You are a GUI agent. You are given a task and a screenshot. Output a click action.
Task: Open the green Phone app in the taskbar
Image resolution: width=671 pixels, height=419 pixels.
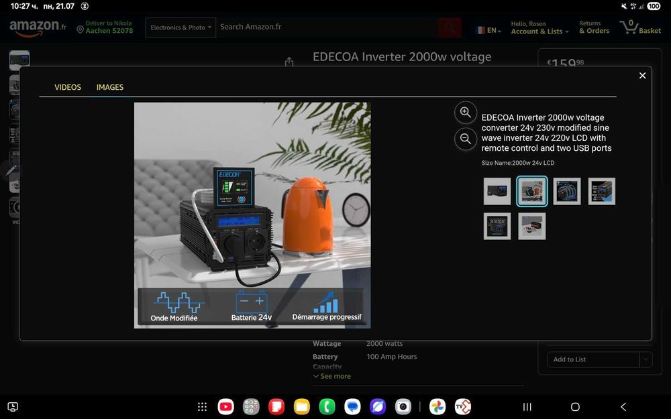coord(327,407)
